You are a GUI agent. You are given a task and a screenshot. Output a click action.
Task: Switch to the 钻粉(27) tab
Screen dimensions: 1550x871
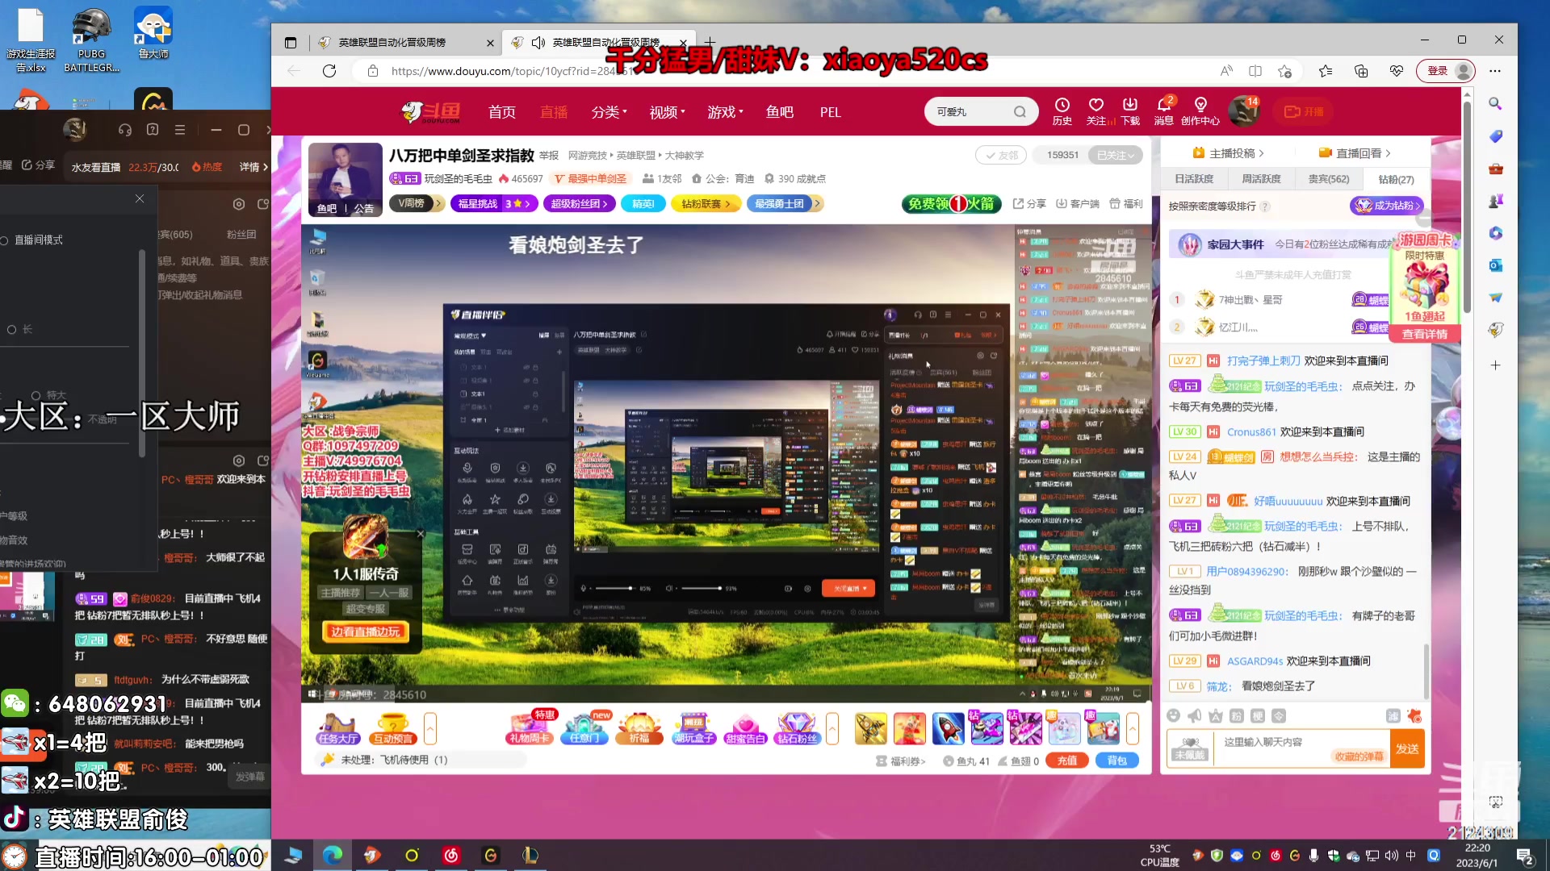pyautogui.click(x=1396, y=179)
